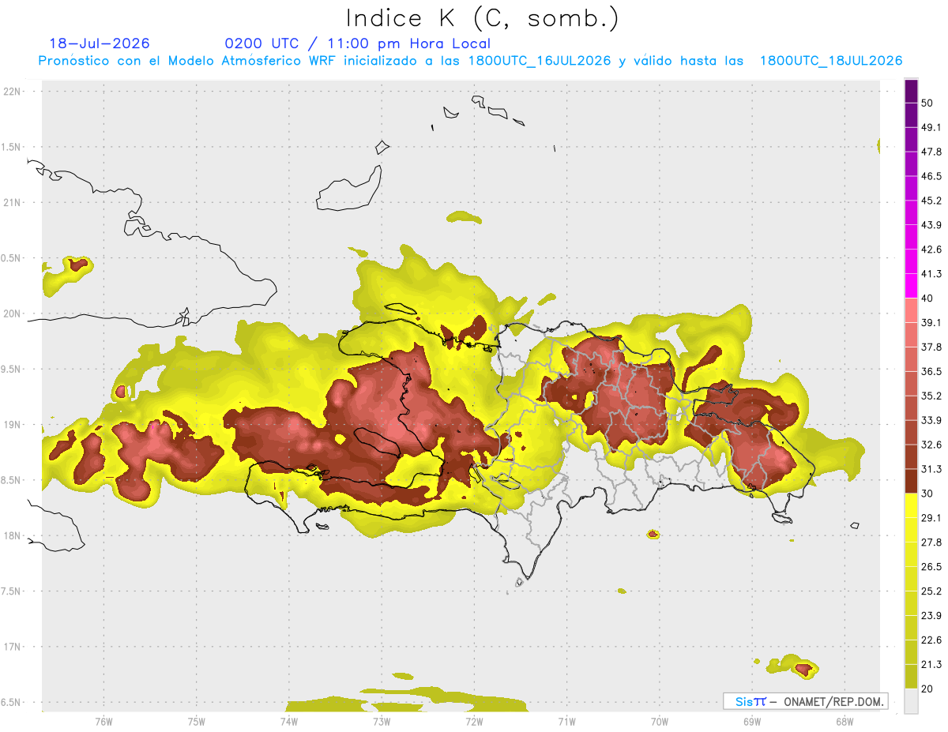Click the "21N" latitude label
This screenshot has width=948, height=732.
tap(12, 203)
